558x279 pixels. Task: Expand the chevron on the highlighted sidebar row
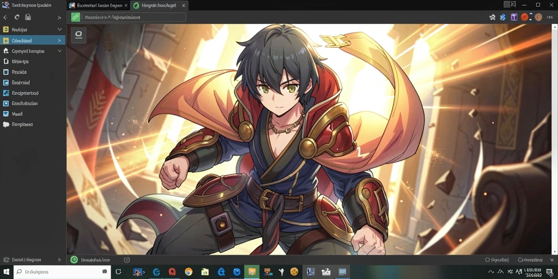(x=59, y=40)
